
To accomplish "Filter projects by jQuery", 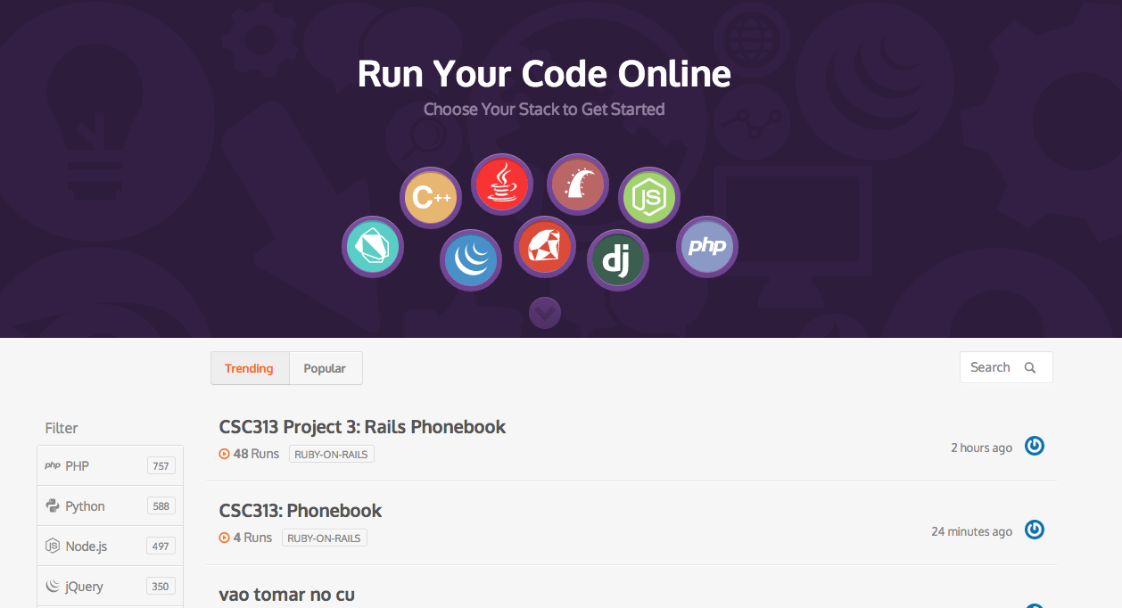I will point(110,586).
